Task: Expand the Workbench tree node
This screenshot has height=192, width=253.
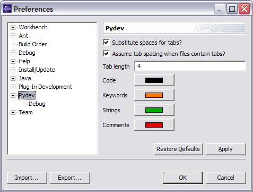Action: (13, 27)
